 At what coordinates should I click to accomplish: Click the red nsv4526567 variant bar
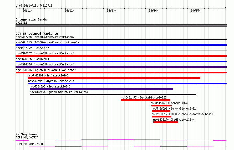click(121, 56)
